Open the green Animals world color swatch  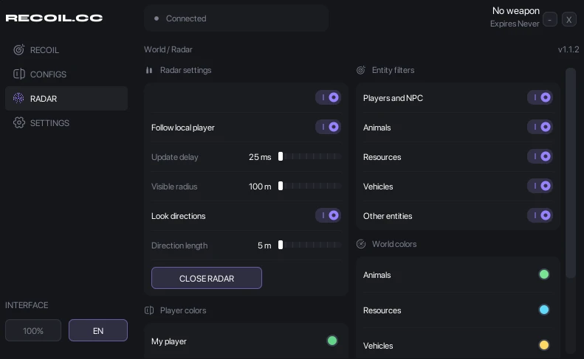pos(544,274)
